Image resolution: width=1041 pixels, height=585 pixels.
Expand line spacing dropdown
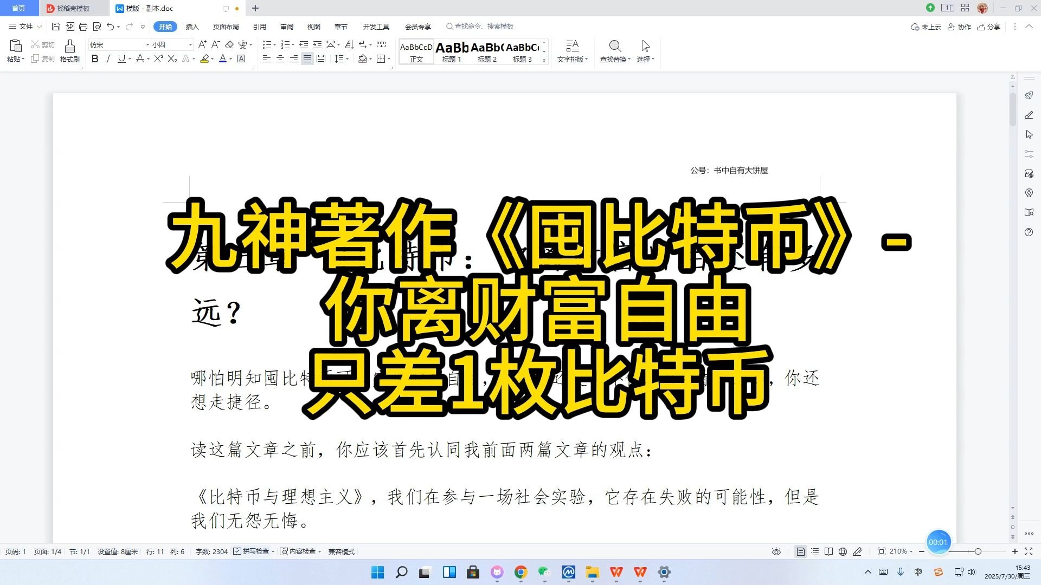[x=347, y=59]
